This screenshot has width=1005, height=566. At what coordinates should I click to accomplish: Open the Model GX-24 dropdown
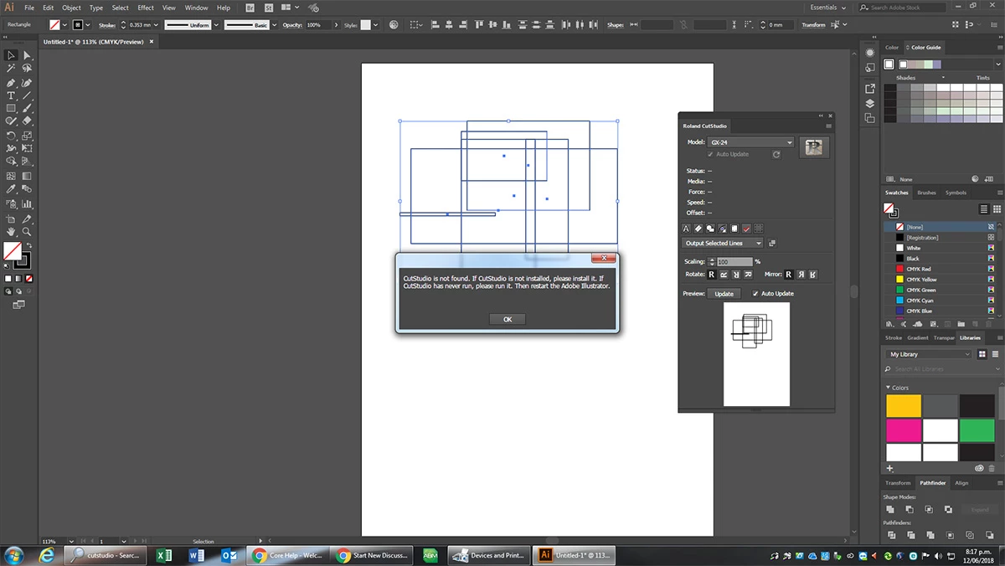750,142
